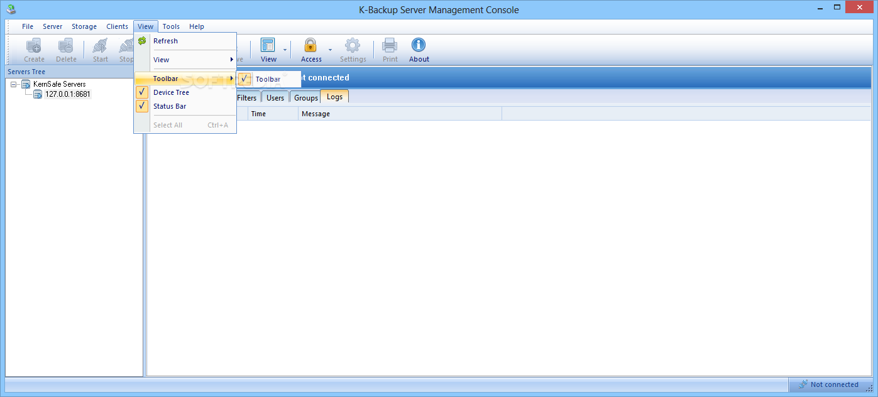Click the Start toolbar icon
The width and height of the screenshot is (878, 397).
[101, 45]
